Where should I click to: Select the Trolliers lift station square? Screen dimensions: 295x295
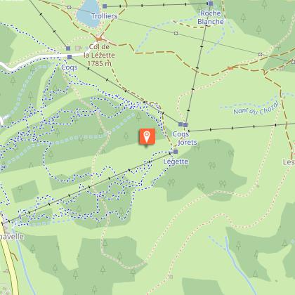tap(105, 6)
